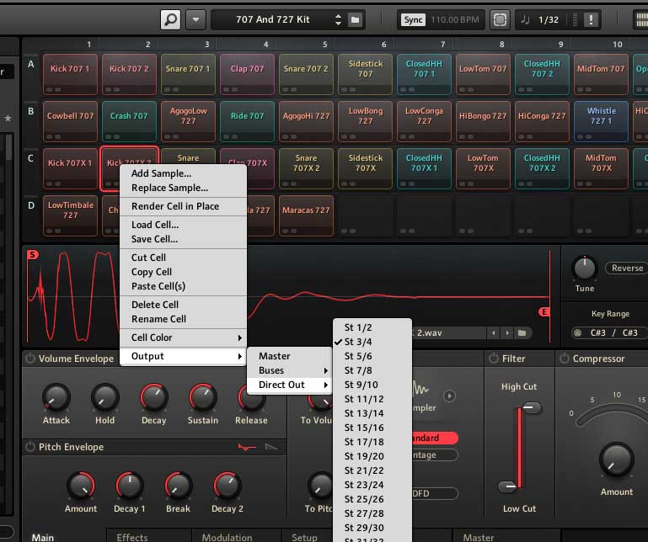Select the Crash 707 cell
Screen dimensions: 648x542
click(x=129, y=121)
